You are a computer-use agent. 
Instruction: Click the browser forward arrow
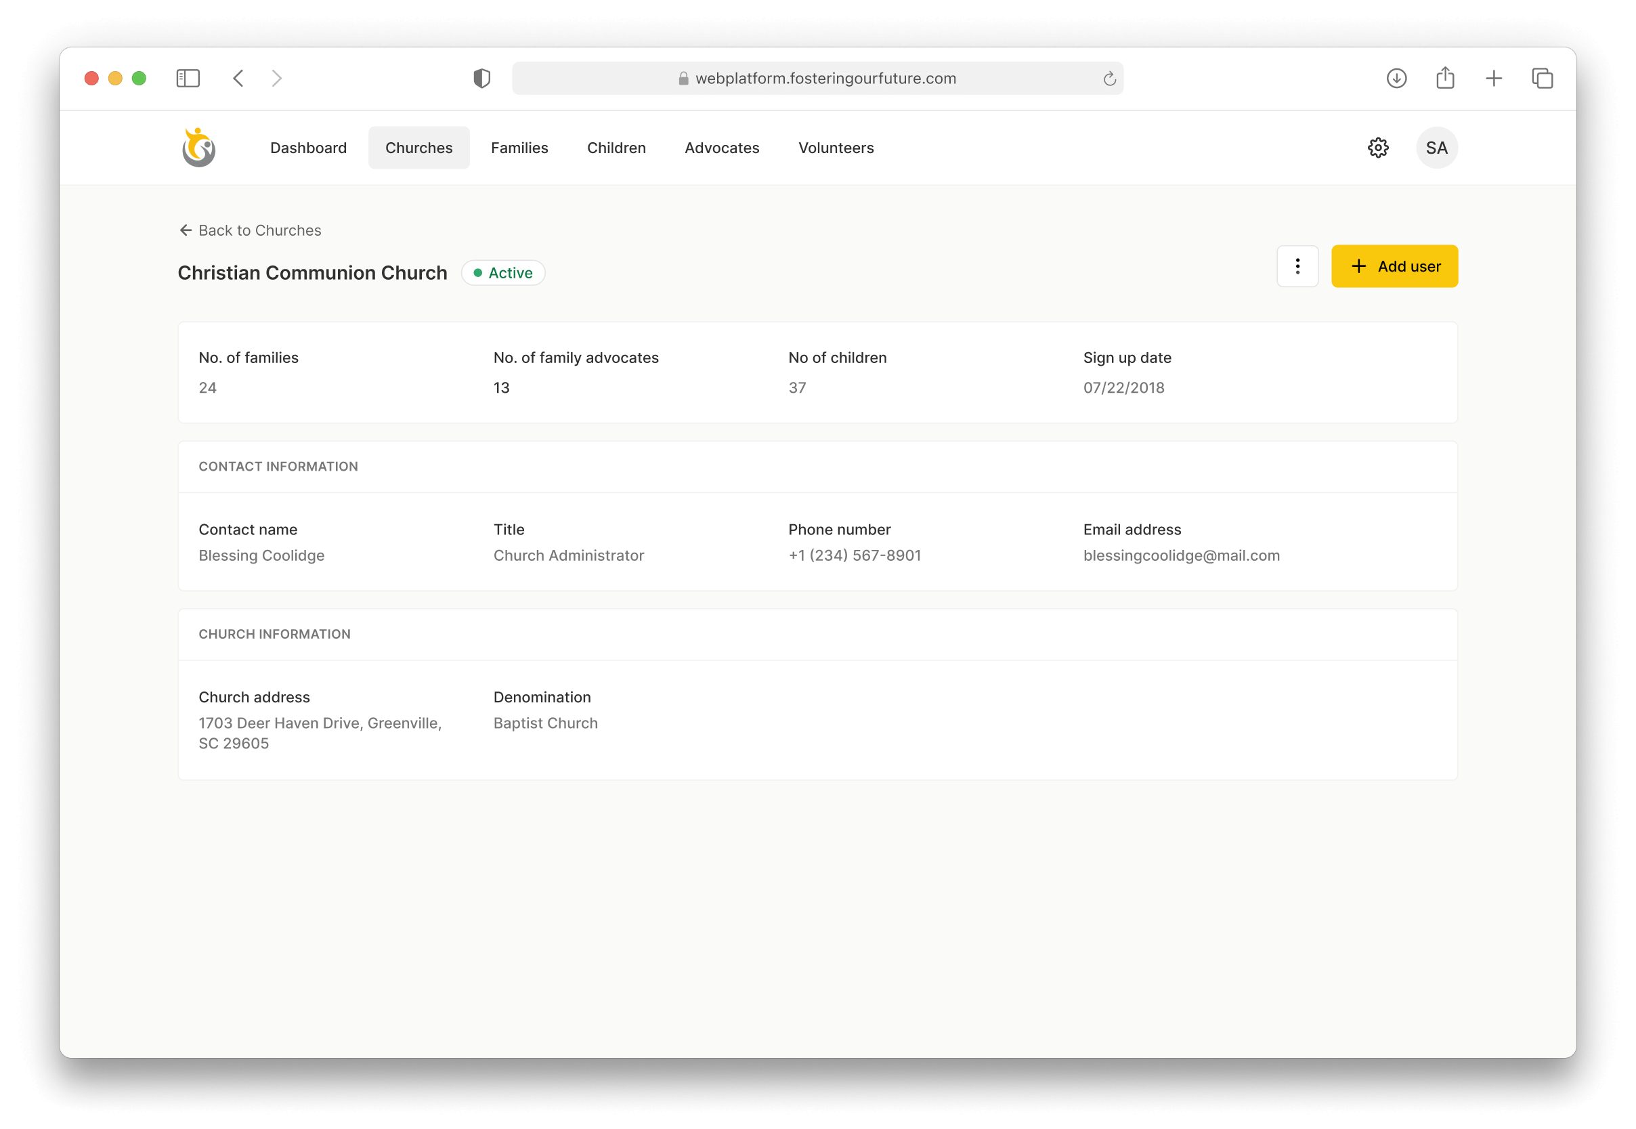click(x=276, y=79)
